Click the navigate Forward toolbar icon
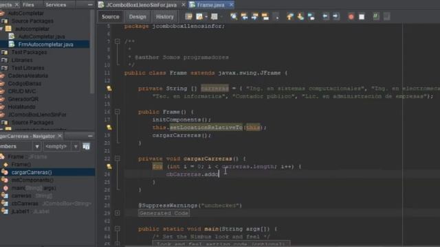This screenshot has width=440, height=247. click(x=214, y=16)
